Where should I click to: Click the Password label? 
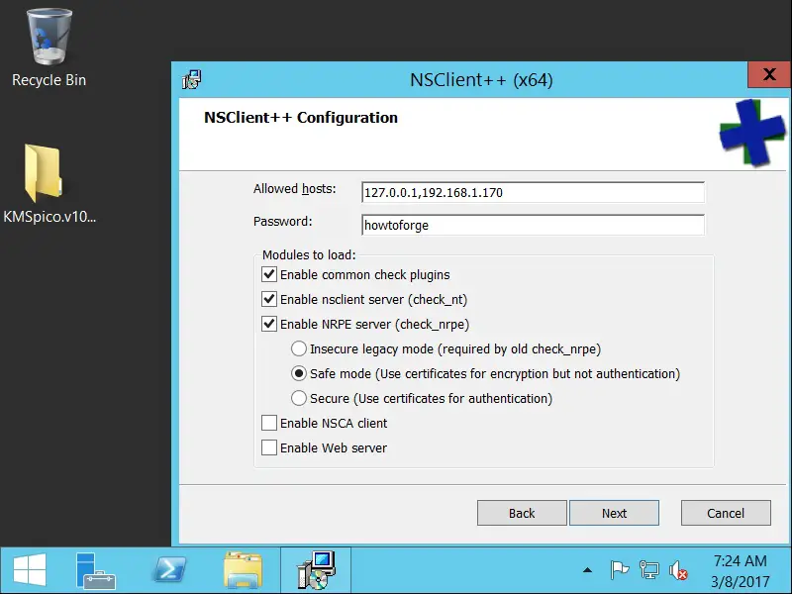[x=283, y=221]
